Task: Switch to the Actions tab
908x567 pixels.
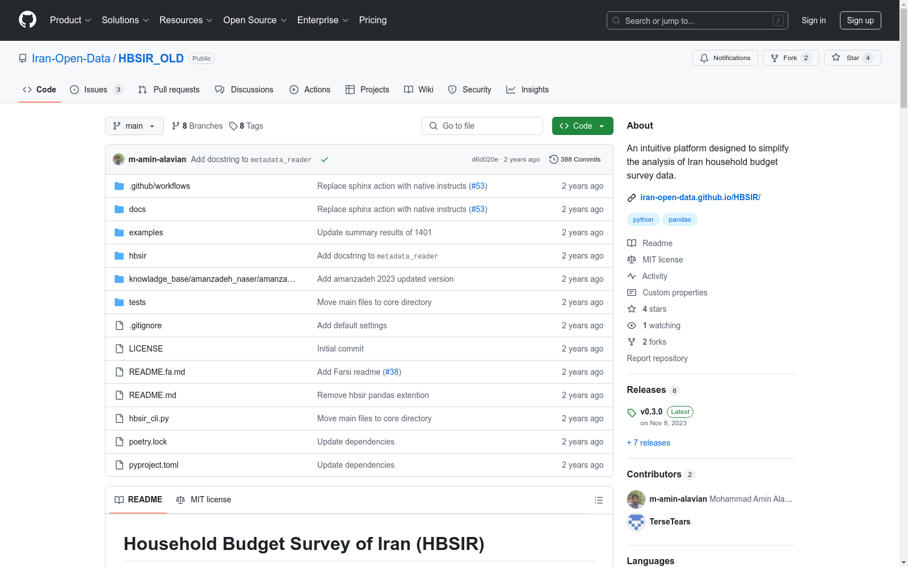Action: point(310,90)
